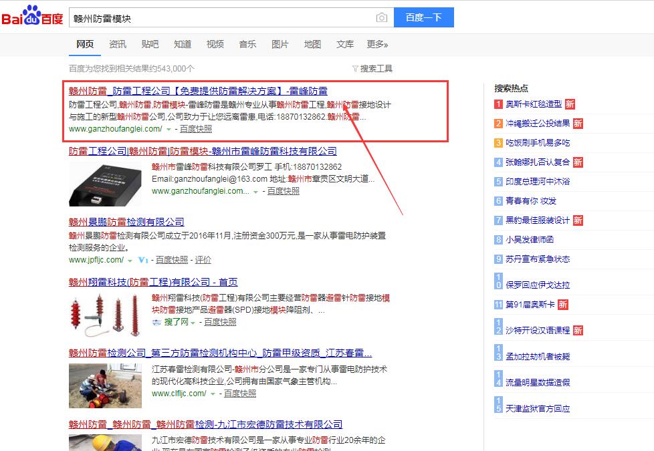Open the 文库 tab
The image size is (654, 451).
tap(345, 45)
